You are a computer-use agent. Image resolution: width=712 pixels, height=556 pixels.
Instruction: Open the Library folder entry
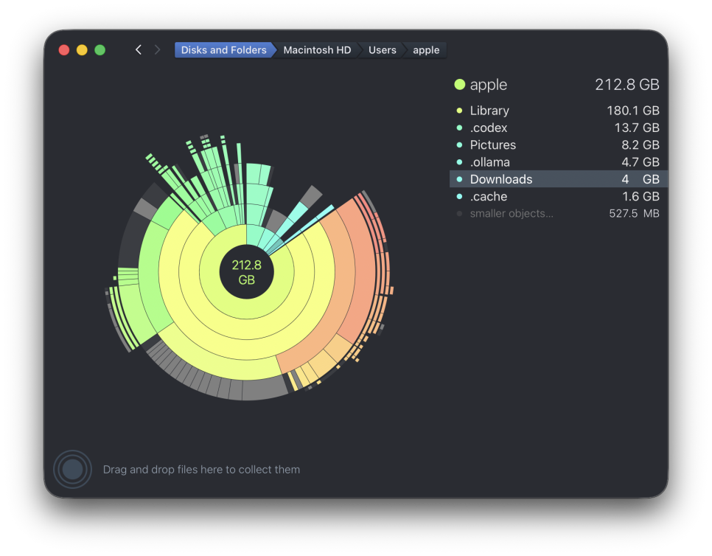(x=558, y=111)
